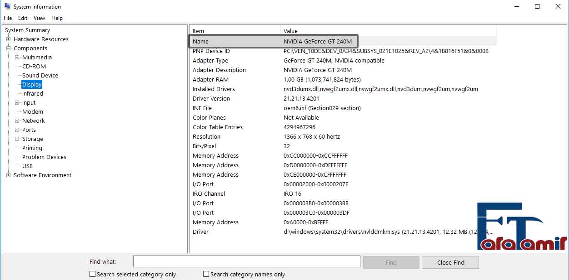Enable Search category names only
Viewport: 569px width, 280px height.
pos(206,274)
